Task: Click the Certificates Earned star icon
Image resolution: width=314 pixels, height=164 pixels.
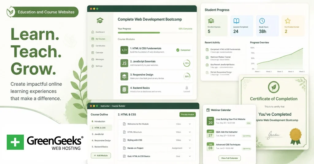Action: coord(288,20)
